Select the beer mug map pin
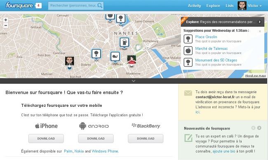268x160 pixels. click(124, 42)
